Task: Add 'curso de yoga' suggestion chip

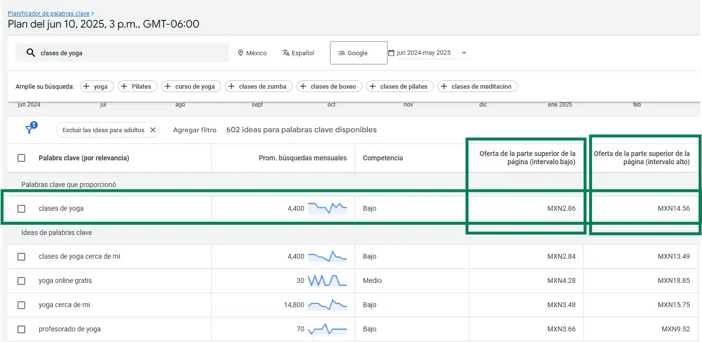Action: pos(191,86)
